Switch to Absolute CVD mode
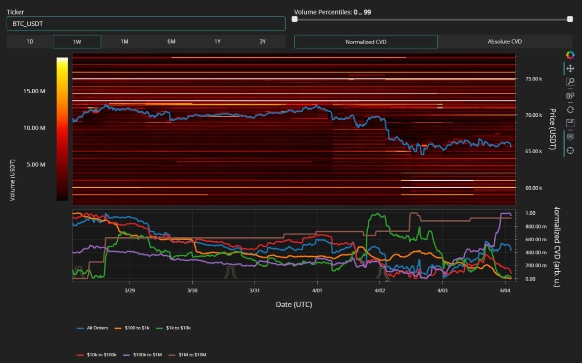The height and width of the screenshot is (363, 582). click(504, 42)
